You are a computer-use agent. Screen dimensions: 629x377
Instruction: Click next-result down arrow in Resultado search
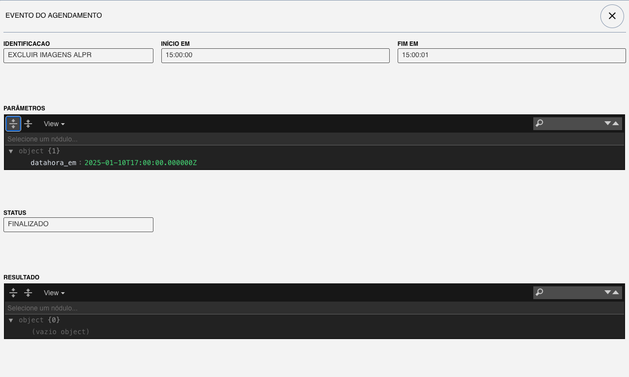click(x=608, y=293)
